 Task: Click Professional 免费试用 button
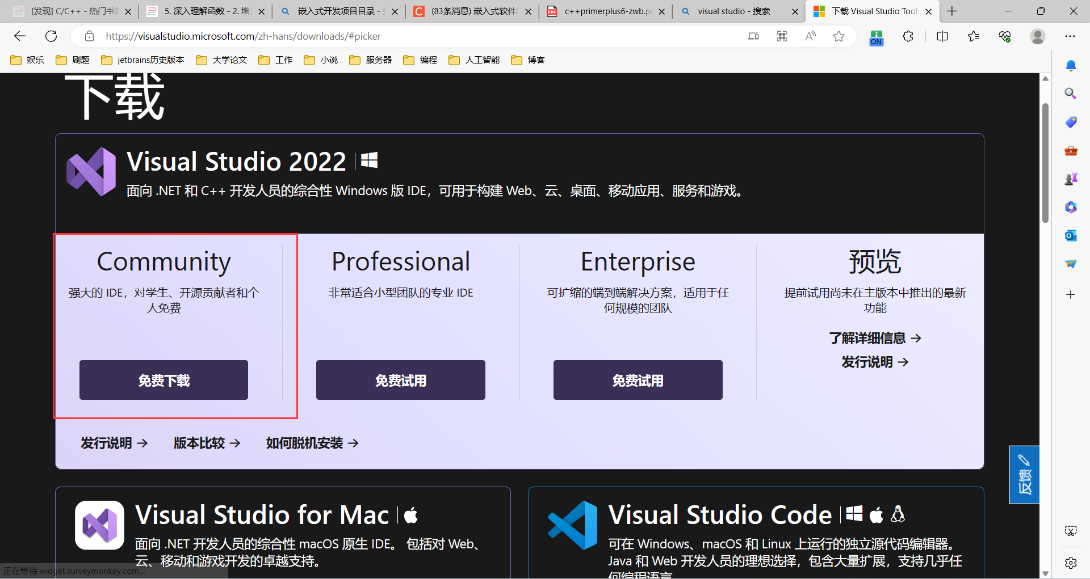[x=401, y=380]
